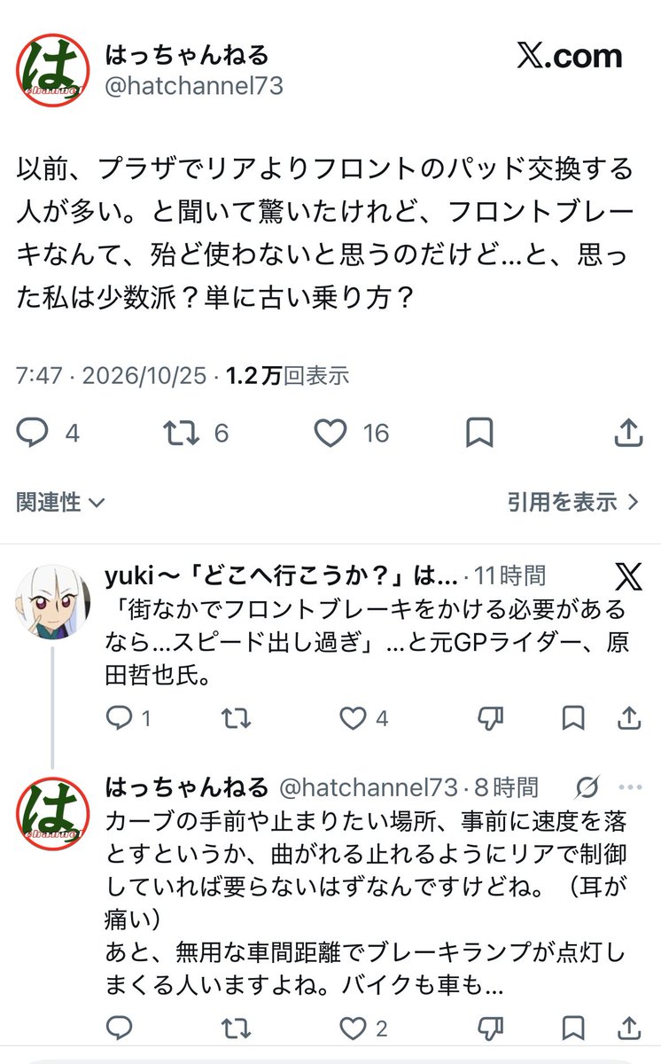The height and width of the screenshot is (1064, 661).
Task: Expand the 関連性 sort dropdown
Action: pyautogui.click(x=60, y=502)
